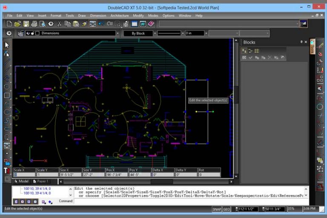Viewport: 327px width, 218px height.
Task: Click the Circle tool in right toolbar
Action: [x=320, y=107]
